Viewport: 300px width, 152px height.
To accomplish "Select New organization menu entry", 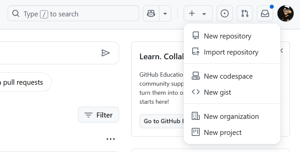I will pyautogui.click(x=232, y=117).
